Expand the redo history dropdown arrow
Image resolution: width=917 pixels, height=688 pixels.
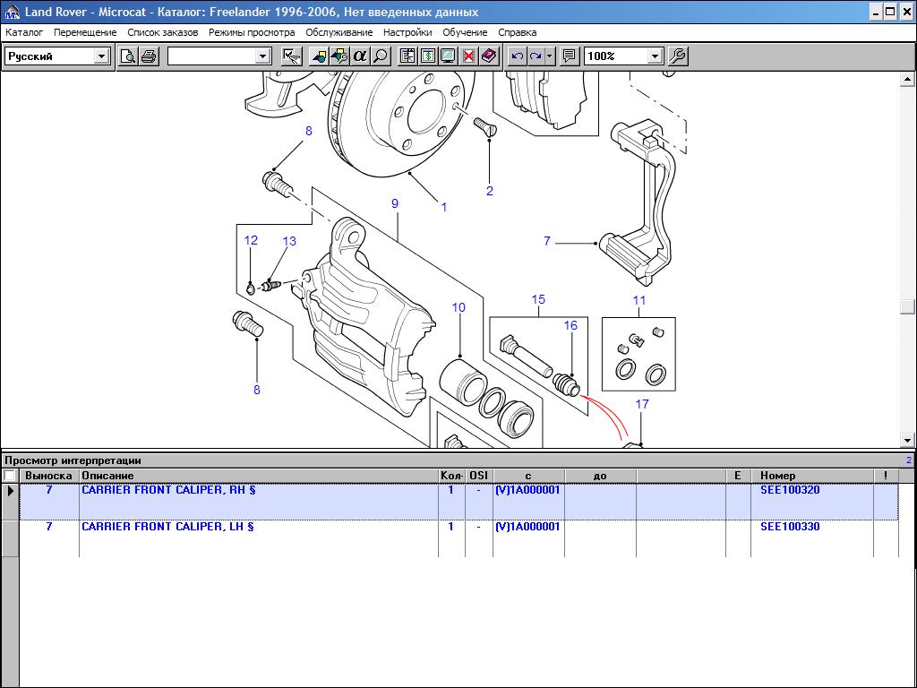550,56
